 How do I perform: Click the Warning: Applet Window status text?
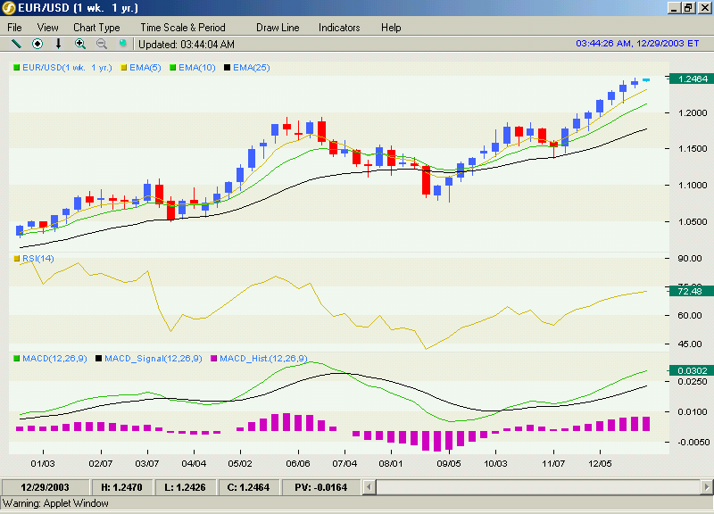56,503
